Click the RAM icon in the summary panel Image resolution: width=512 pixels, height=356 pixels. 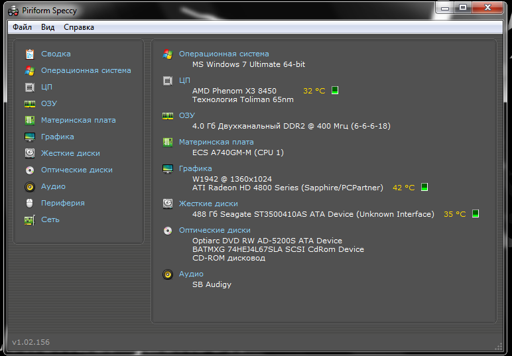click(168, 116)
